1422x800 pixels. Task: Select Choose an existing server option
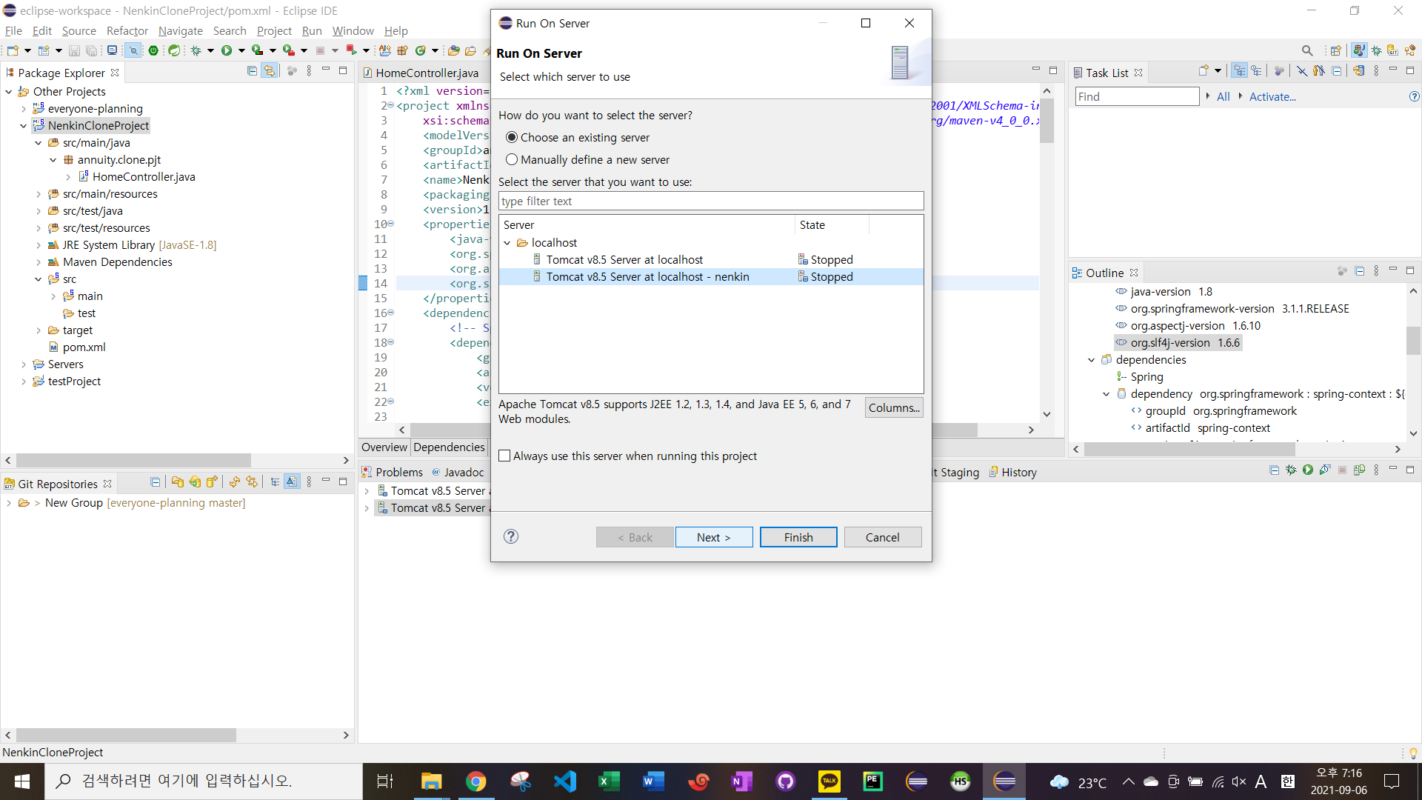point(512,138)
